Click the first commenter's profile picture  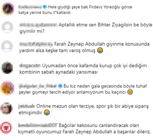tap(8, 9)
